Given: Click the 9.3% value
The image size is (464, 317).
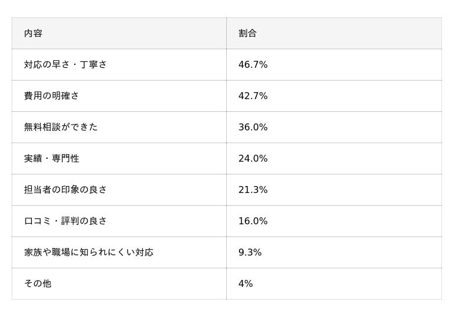Looking at the screenshot, I should [250, 253].
